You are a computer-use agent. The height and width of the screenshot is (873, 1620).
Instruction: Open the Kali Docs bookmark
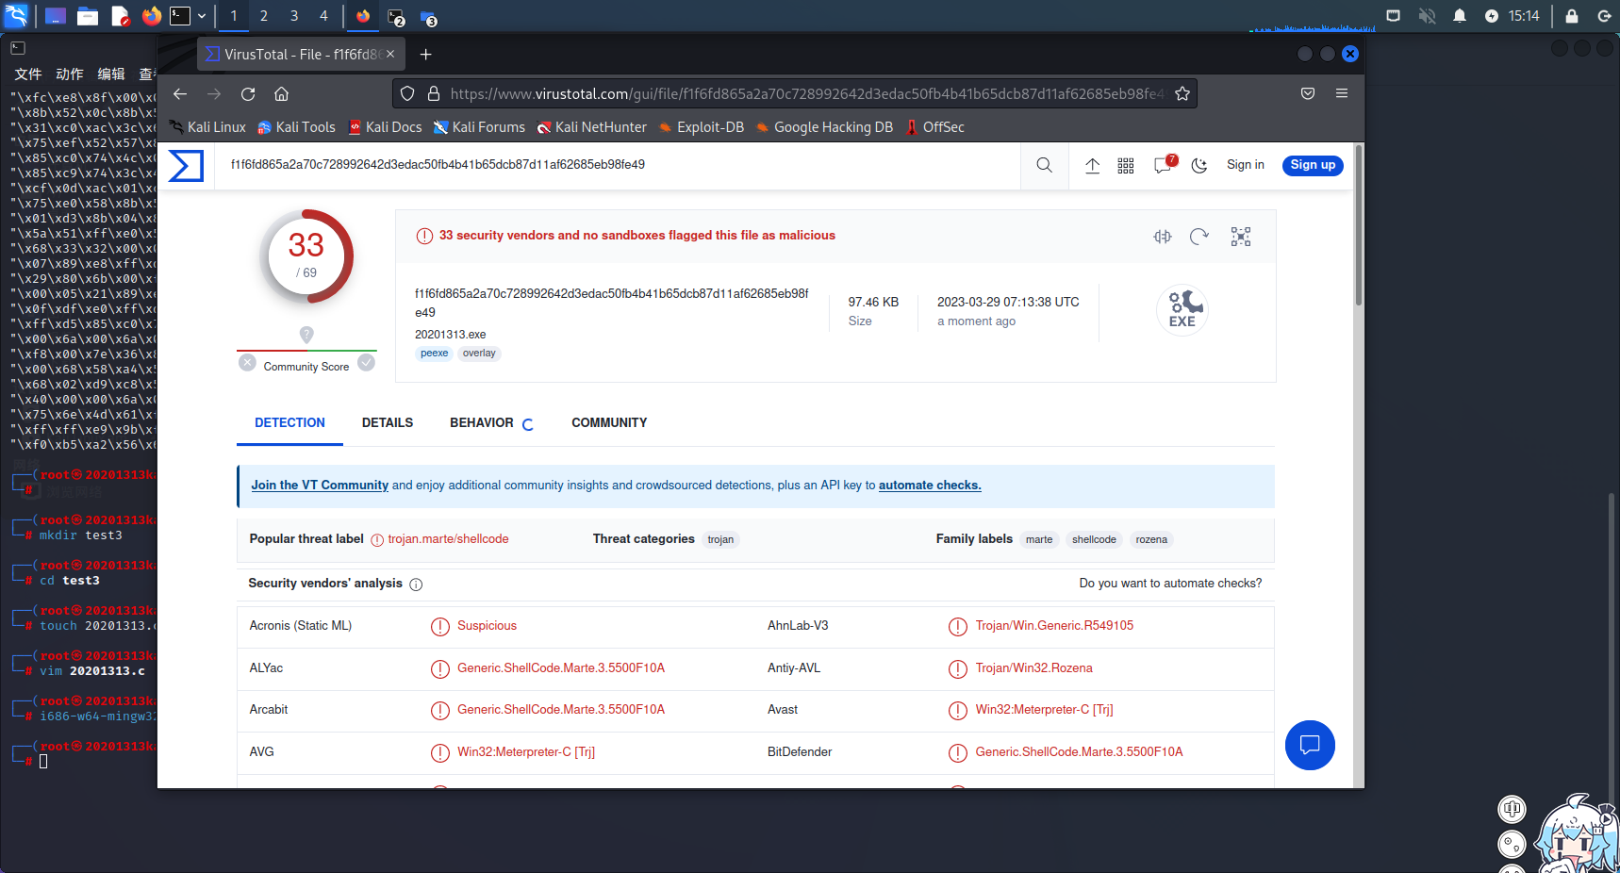click(x=385, y=127)
